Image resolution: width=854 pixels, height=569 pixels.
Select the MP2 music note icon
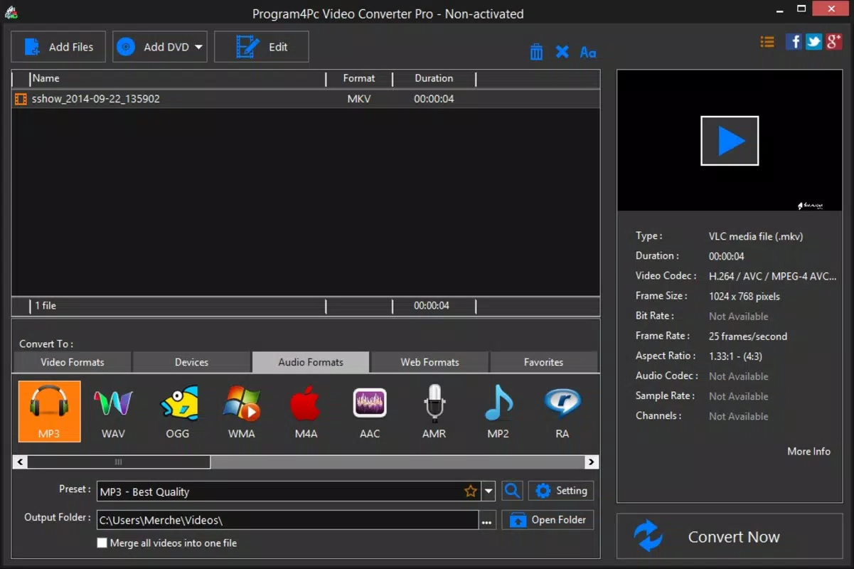[x=498, y=411]
